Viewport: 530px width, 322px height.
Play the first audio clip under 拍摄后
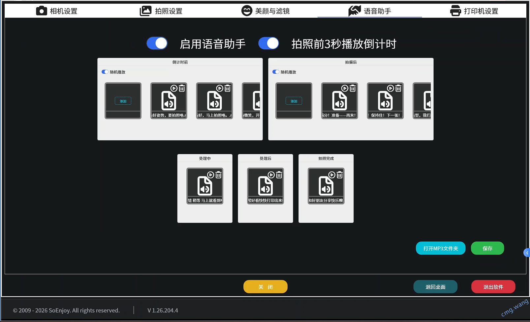(345, 88)
